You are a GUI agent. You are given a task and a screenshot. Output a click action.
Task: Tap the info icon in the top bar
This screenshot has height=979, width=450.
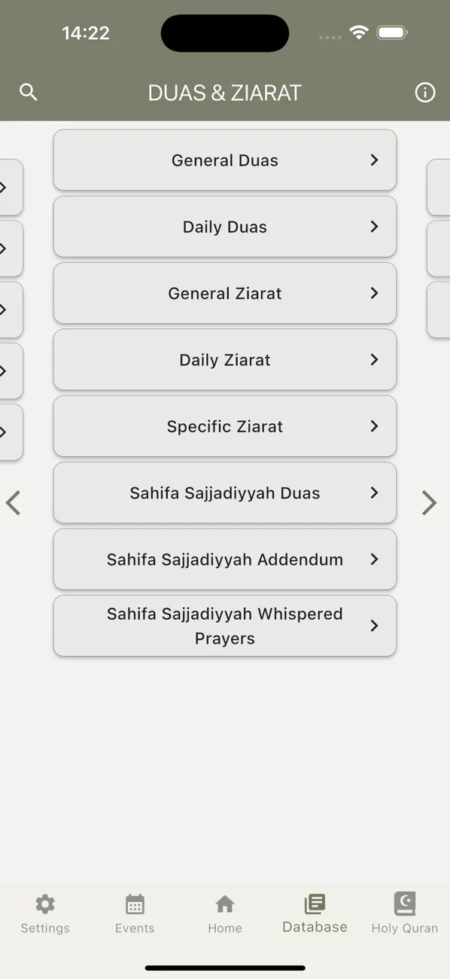pyautogui.click(x=425, y=92)
